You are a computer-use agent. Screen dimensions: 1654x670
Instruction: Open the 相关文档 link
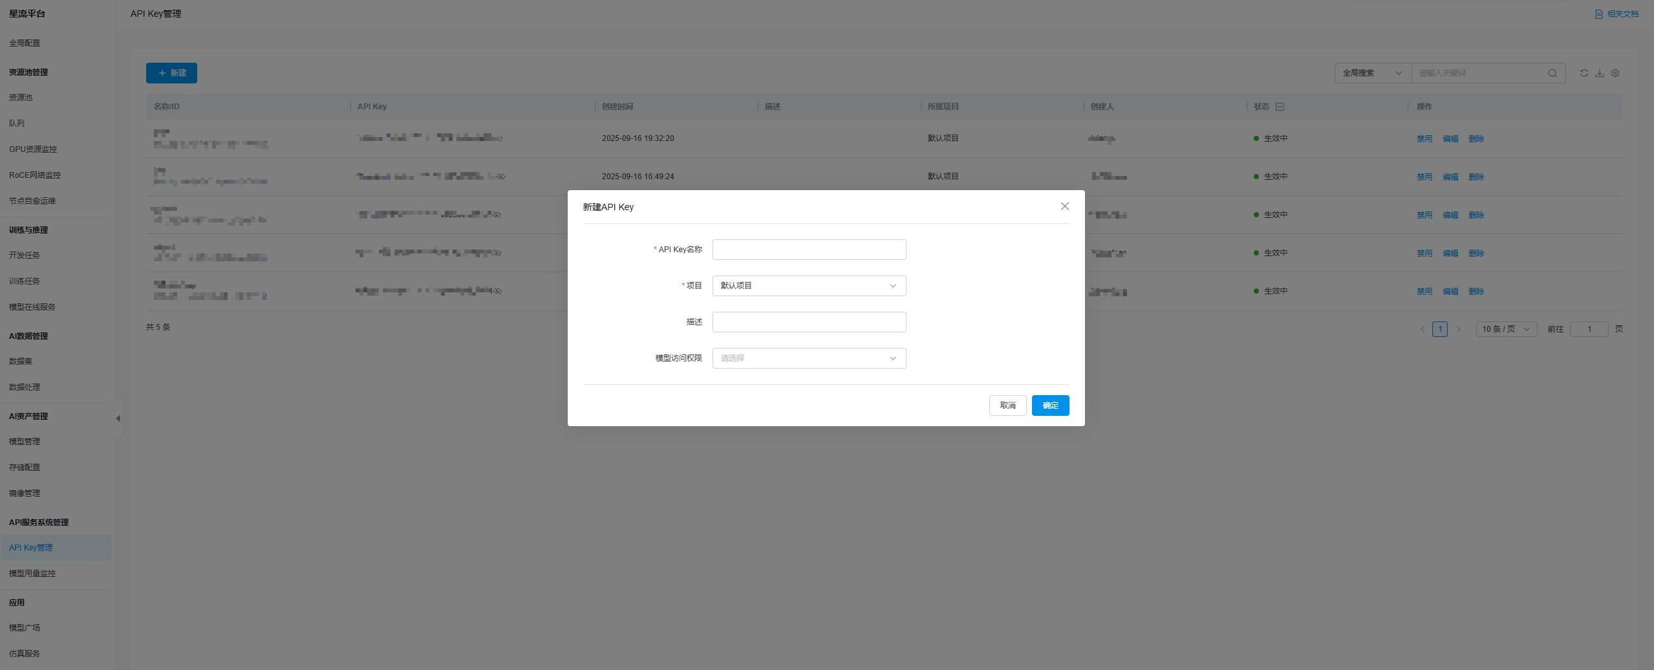pyautogui.click(x=1616, y=14)
